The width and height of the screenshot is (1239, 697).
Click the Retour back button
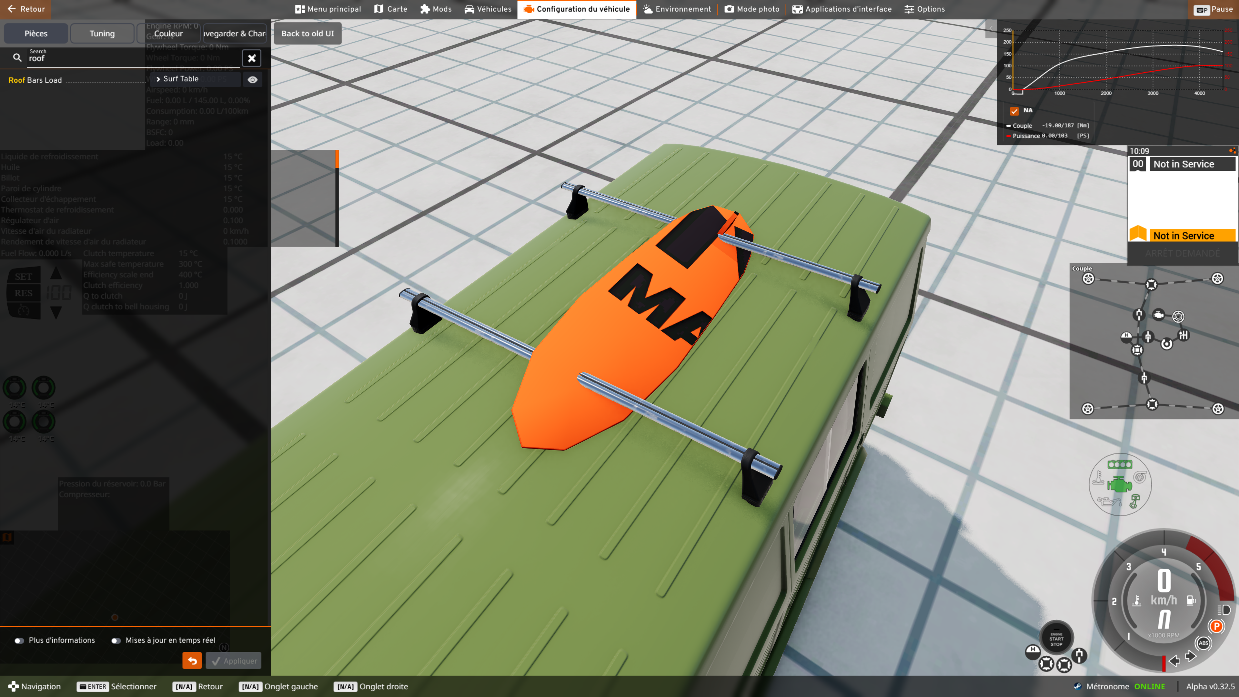(26, 9)
